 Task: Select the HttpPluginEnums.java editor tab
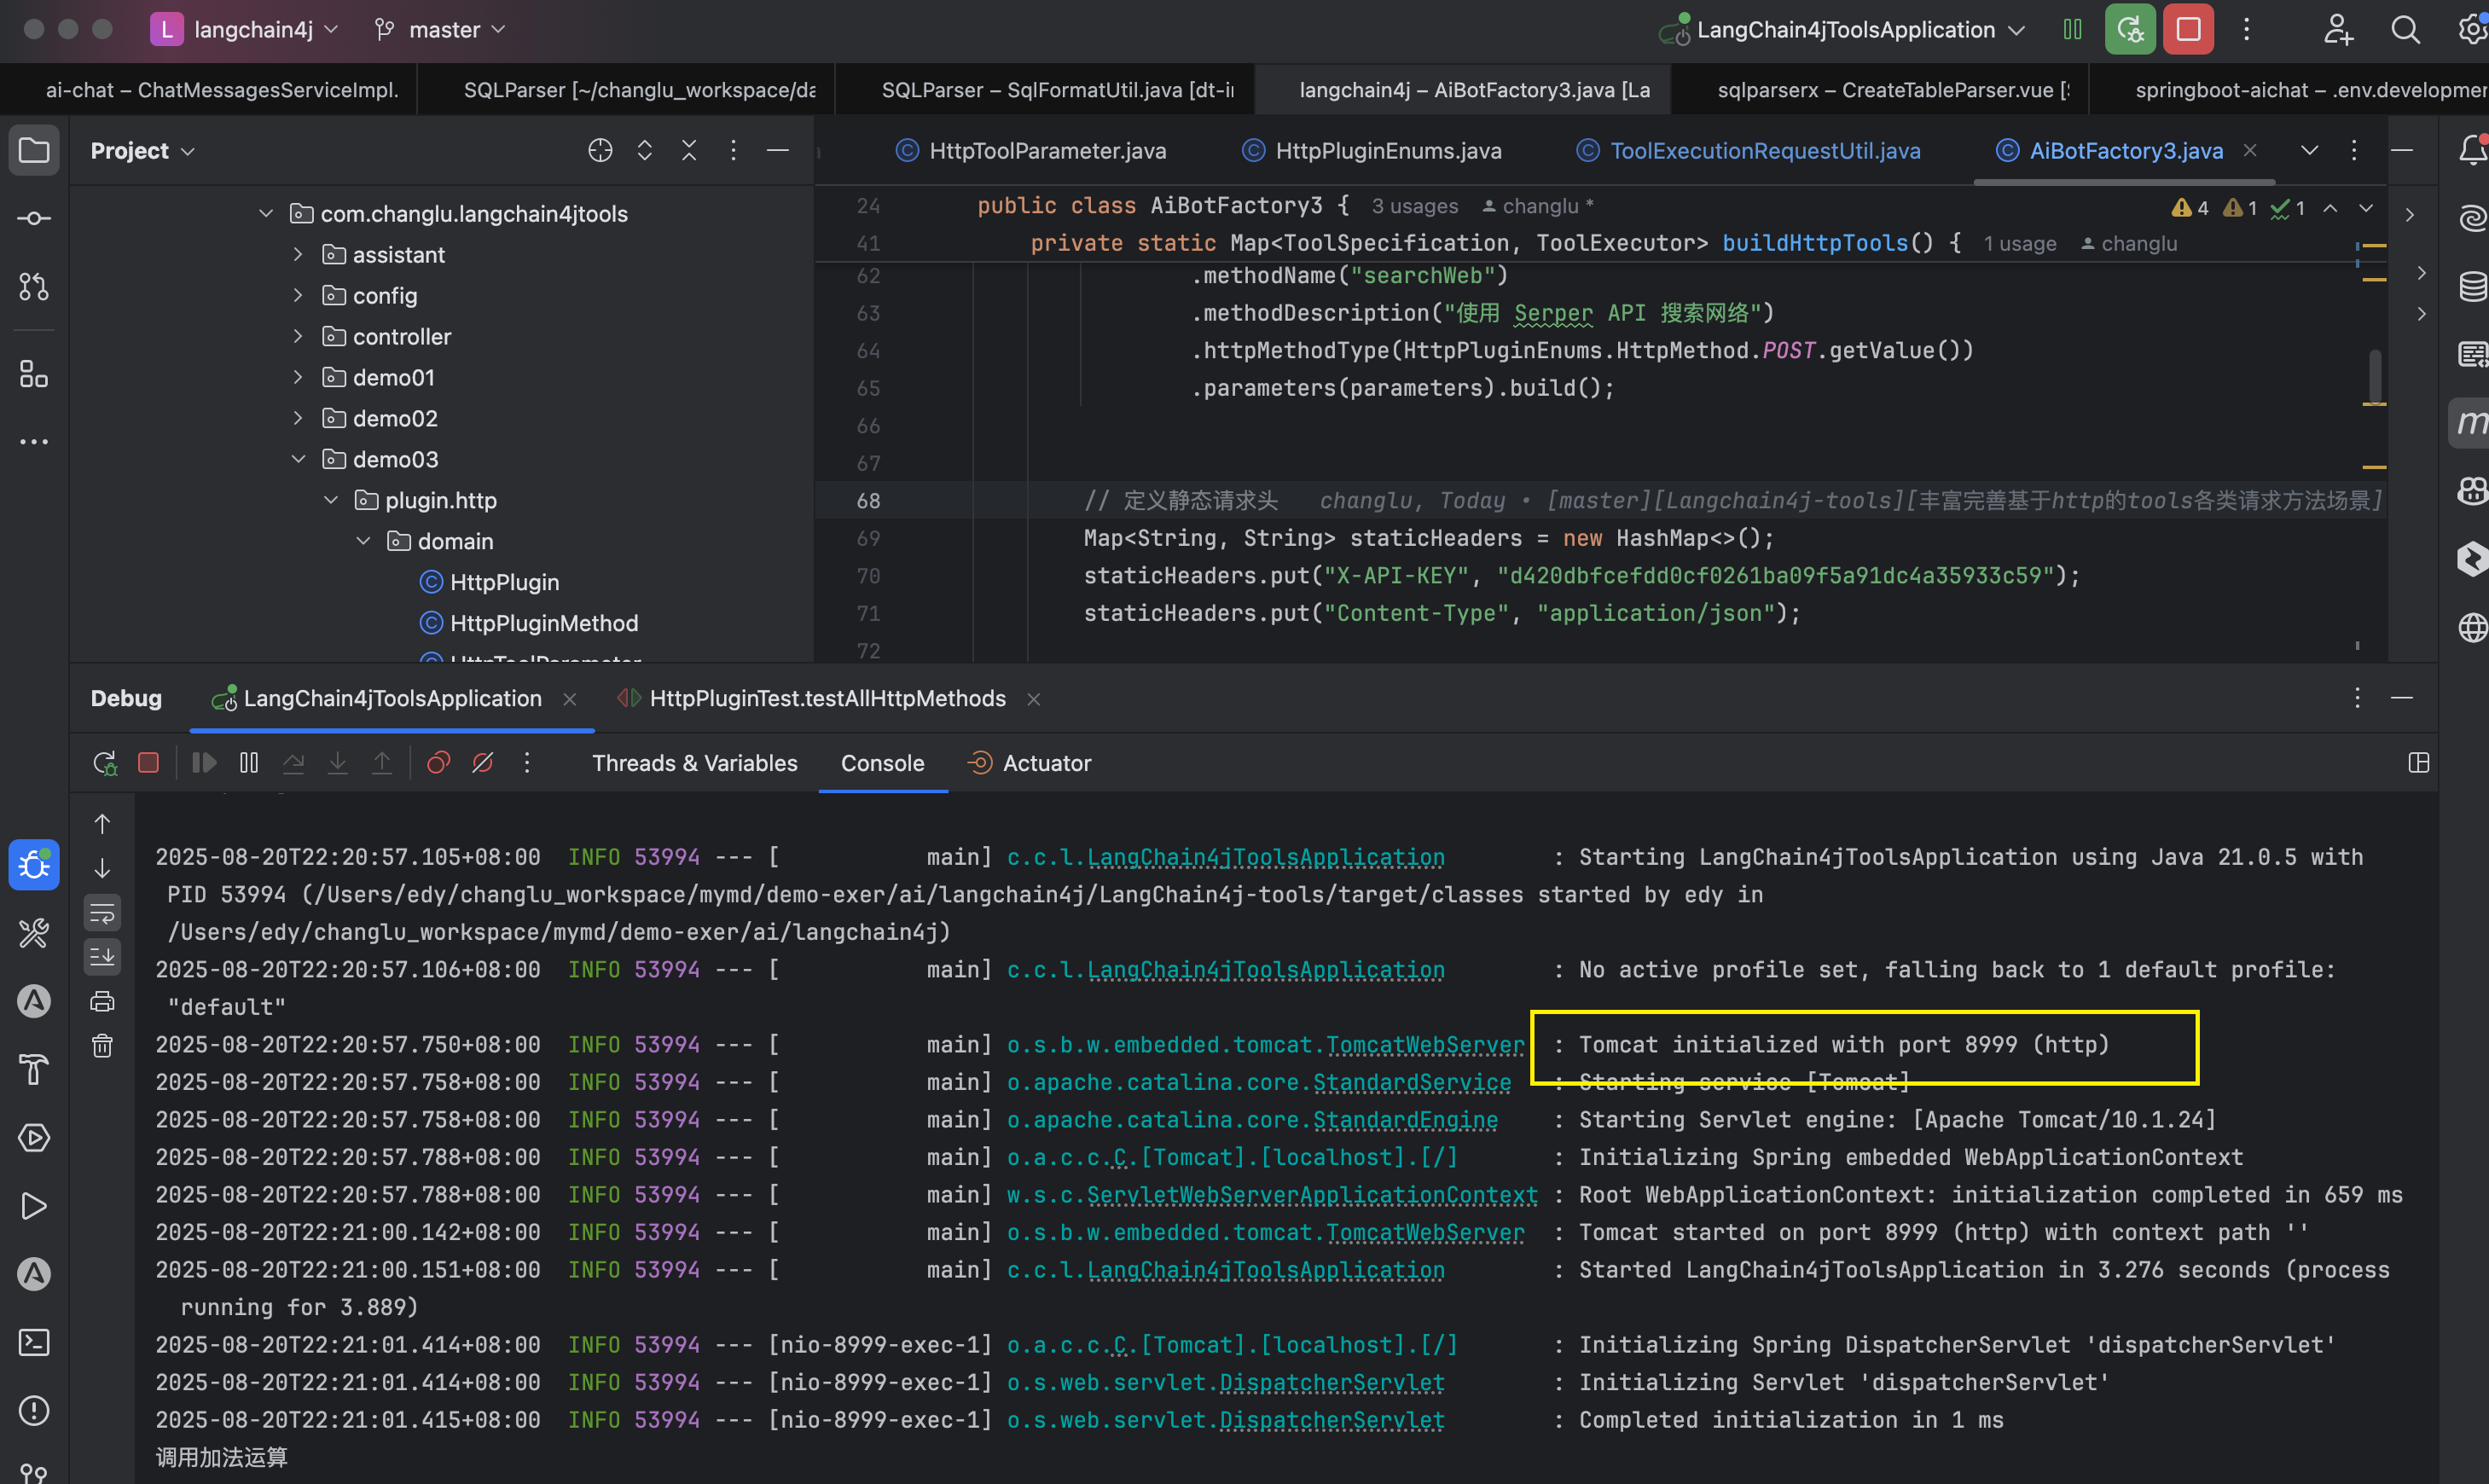[1387, 151]
